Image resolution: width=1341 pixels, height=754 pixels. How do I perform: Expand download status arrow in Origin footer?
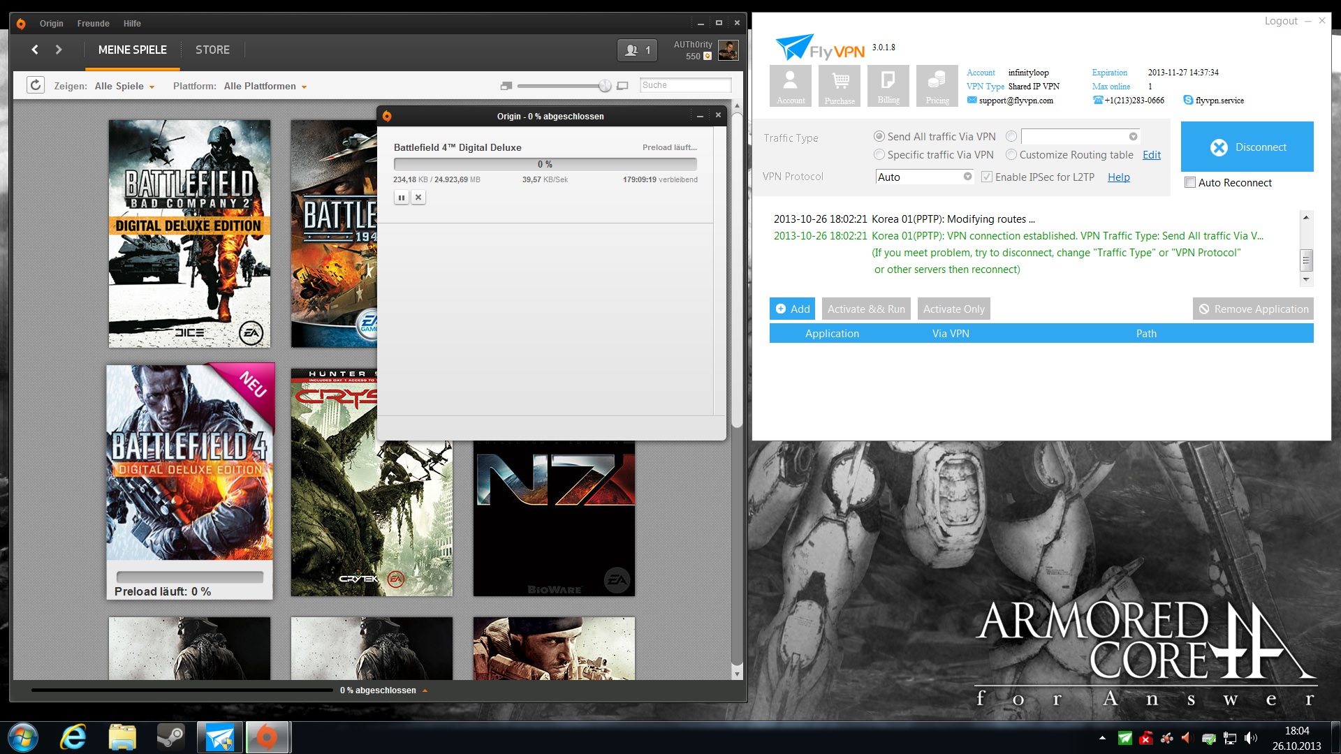pyautogui.click(x=425, y=690)
